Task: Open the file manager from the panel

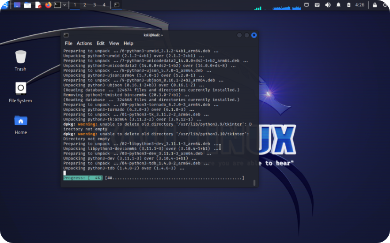Action: click(27, 5)
